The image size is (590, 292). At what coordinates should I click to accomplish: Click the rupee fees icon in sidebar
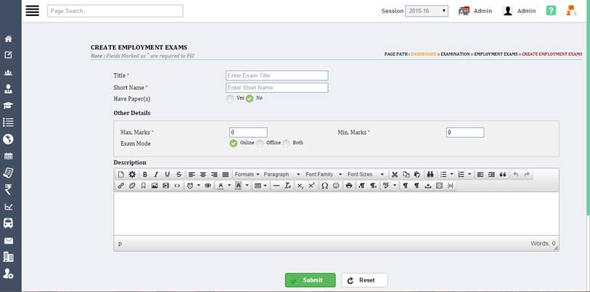tap(9, 190)
